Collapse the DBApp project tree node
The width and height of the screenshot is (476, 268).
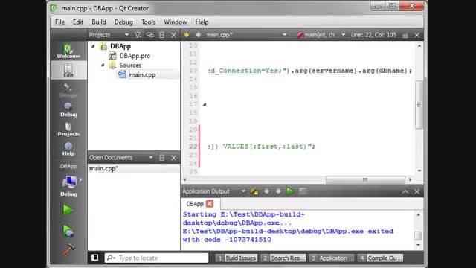point(93,46)
